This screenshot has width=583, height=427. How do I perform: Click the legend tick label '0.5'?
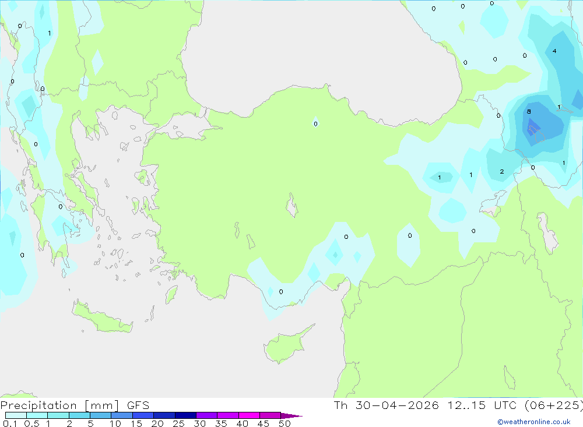[x=31, y=424]
